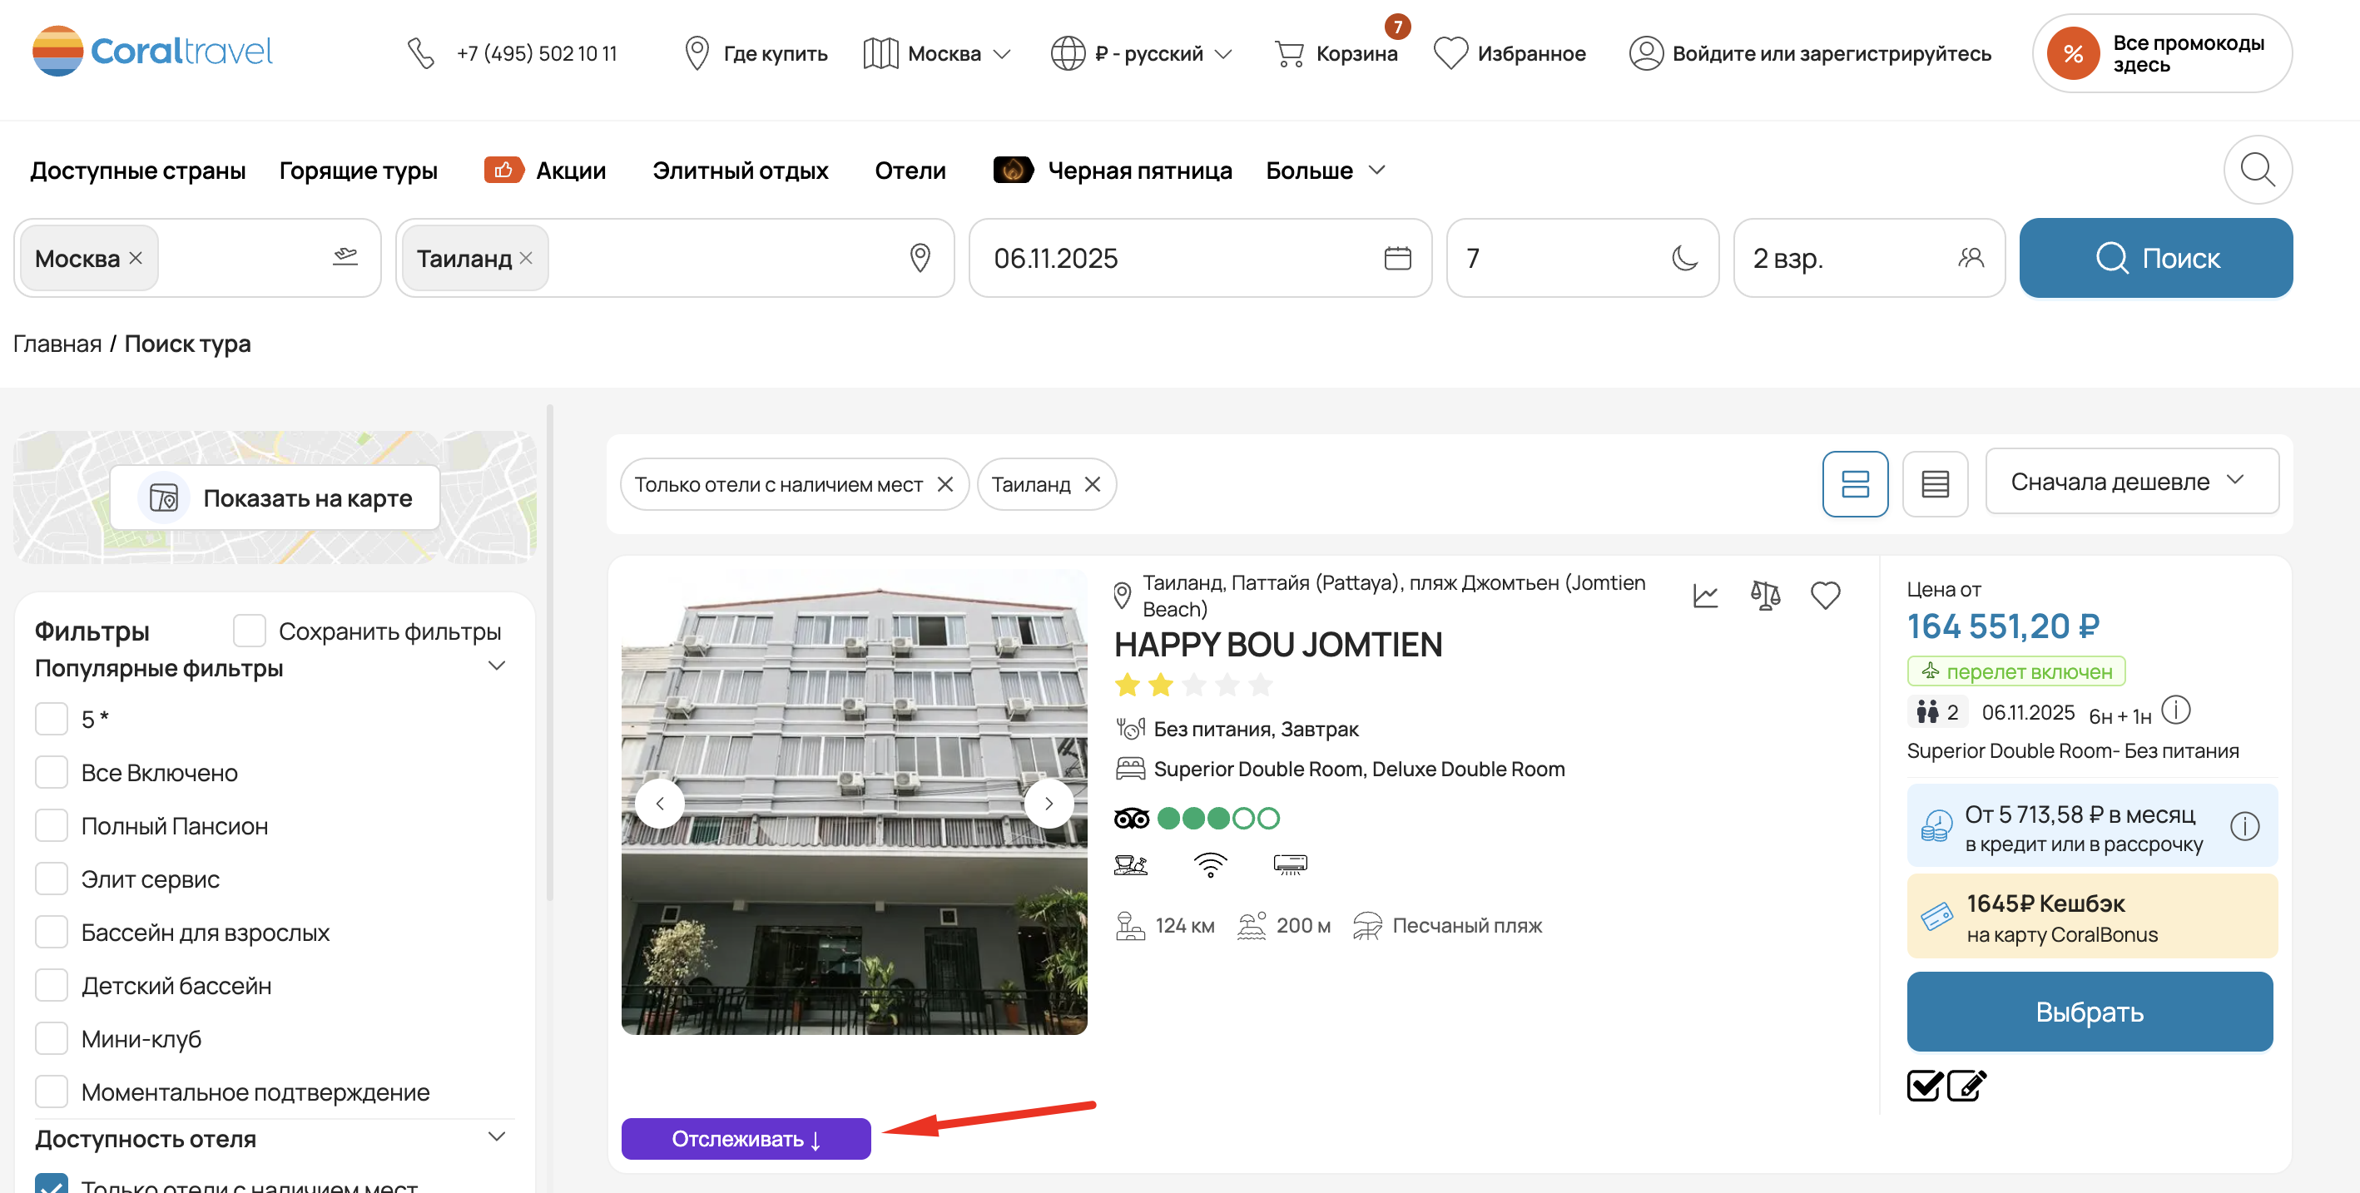
Task: Click the price chart icon on hotel card
Action: pos(1705,596)
